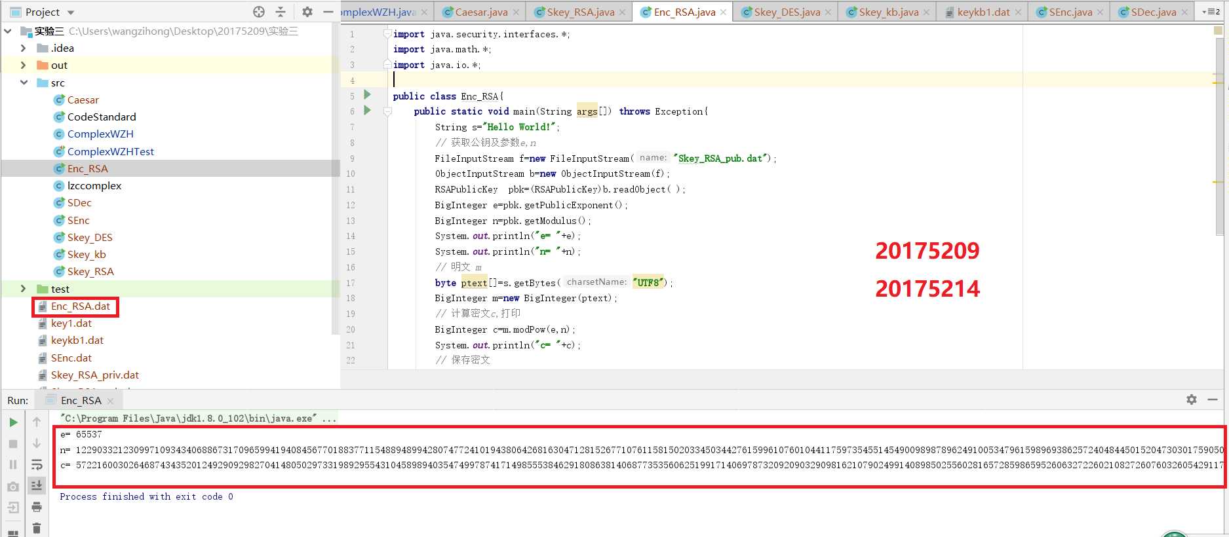Click the locate/scroll from source crosshair icon
The image size is (1229, 537).
(x=259, y=12)
